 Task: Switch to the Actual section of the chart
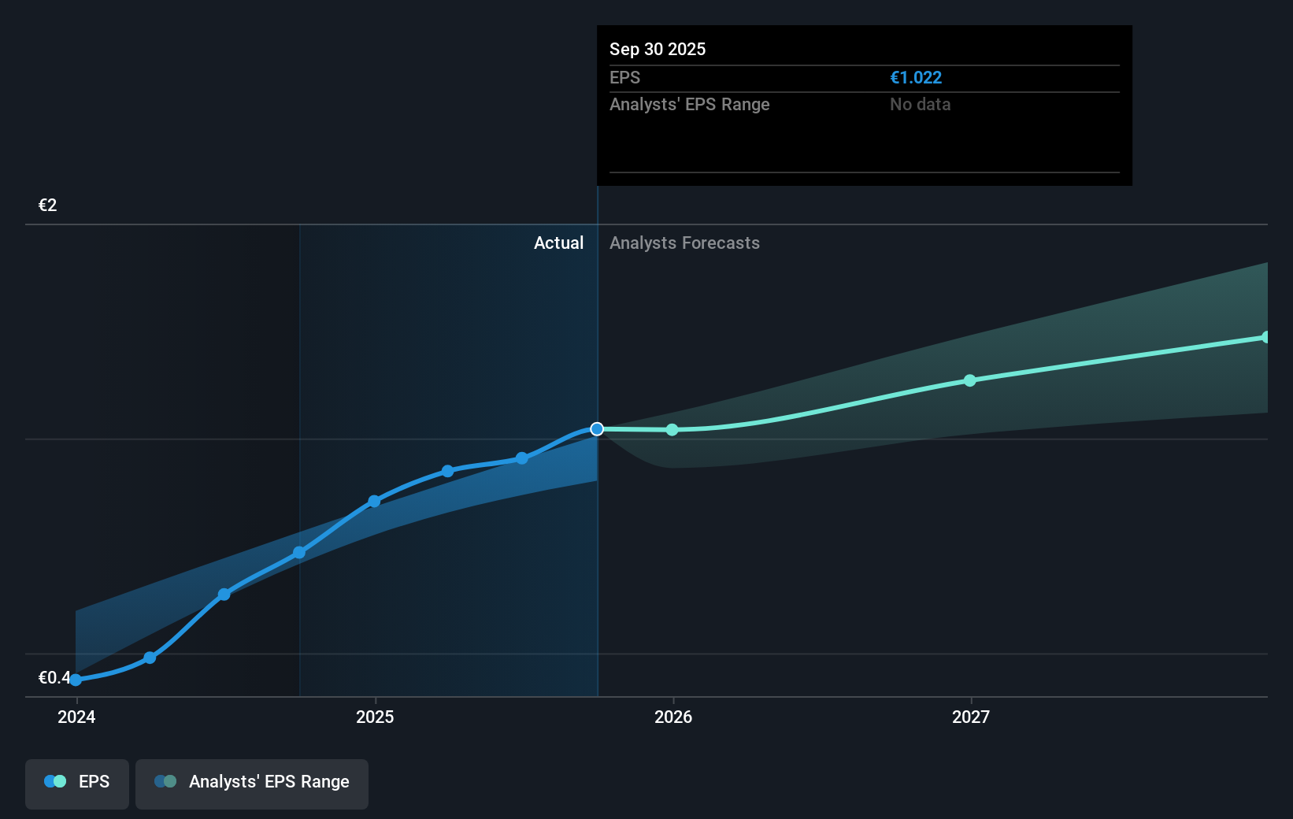pos(558,243)
